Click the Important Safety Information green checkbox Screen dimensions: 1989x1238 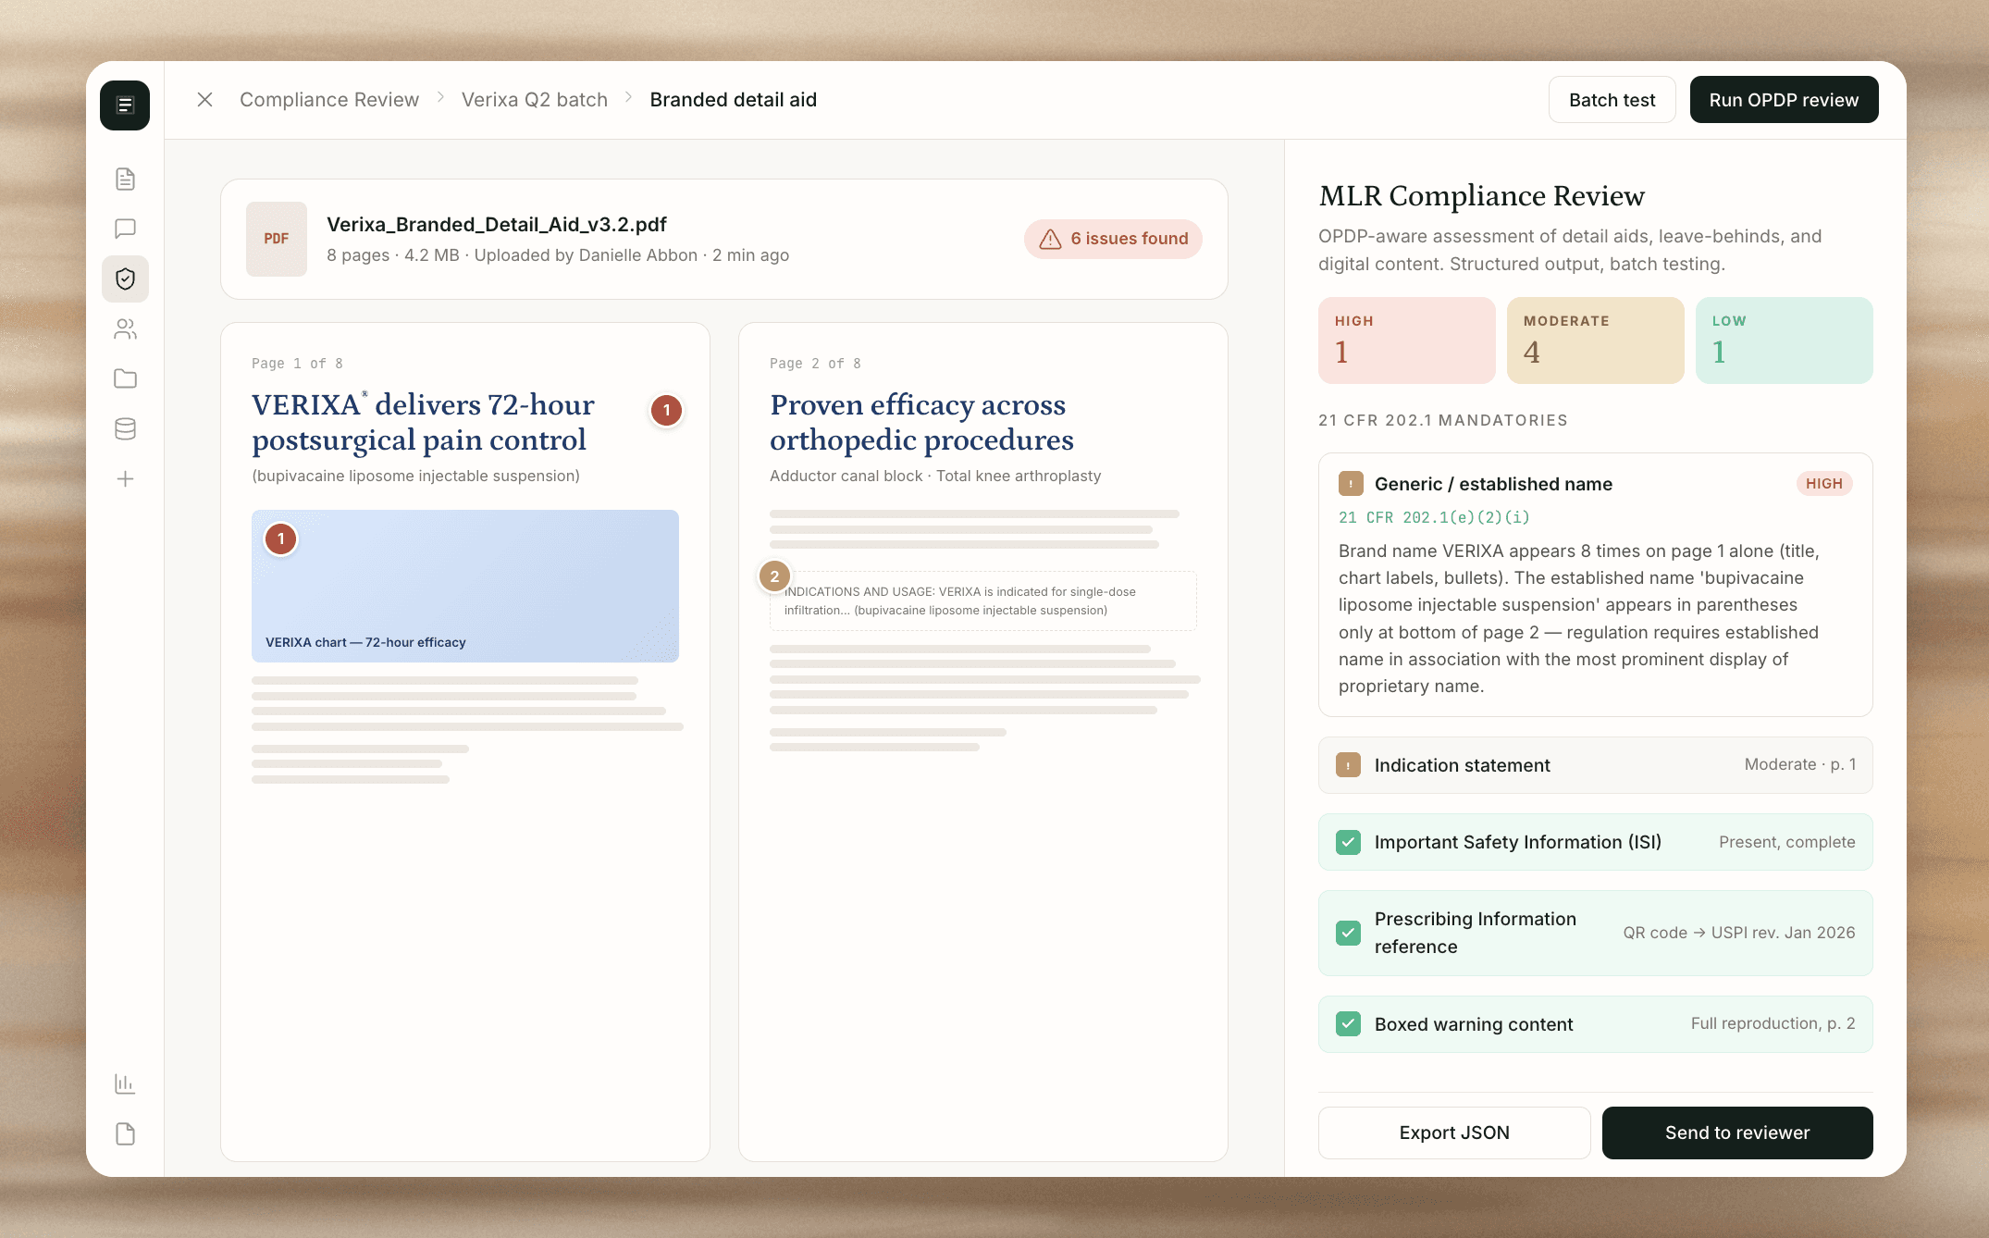click(1348, 842)
